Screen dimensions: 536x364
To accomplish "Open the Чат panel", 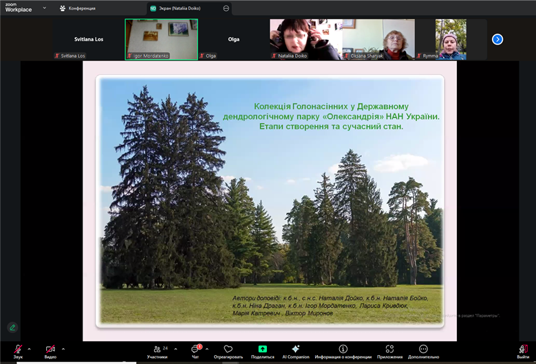I will (195, 350).
